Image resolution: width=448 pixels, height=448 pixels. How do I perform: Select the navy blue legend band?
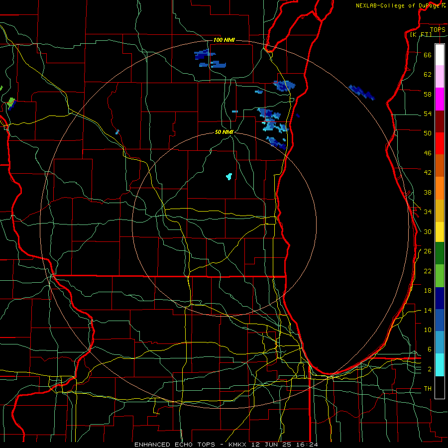coord(440,298)
